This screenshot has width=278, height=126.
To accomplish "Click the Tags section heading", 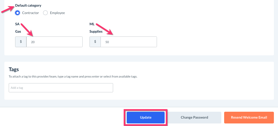I will point(14,69).
